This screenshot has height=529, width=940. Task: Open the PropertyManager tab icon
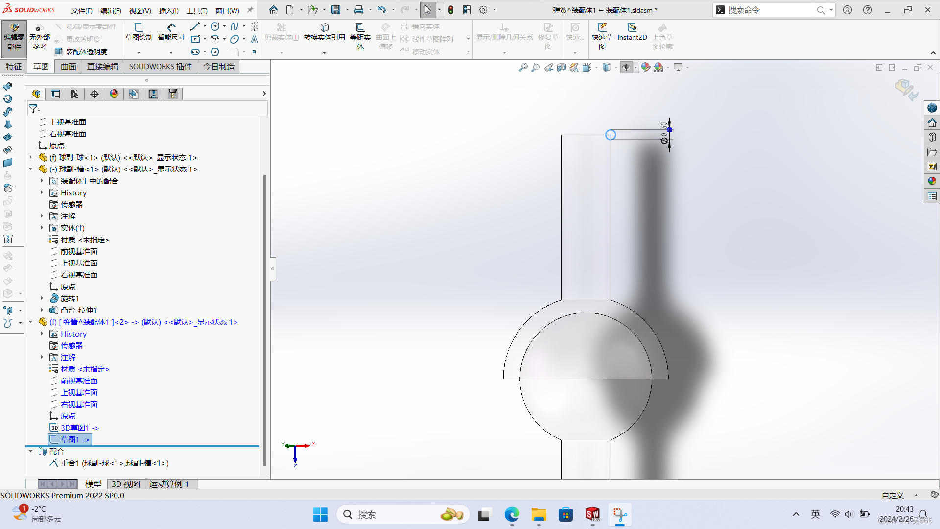55,94
